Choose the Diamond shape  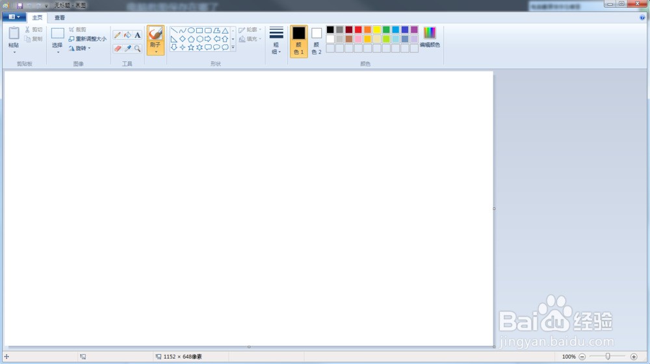[x=183, y=39]
